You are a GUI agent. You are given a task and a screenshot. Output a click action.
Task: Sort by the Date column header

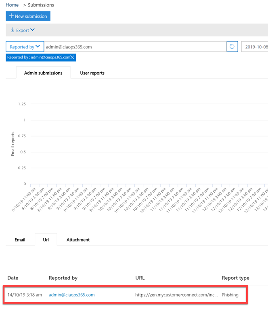point(13,278)
